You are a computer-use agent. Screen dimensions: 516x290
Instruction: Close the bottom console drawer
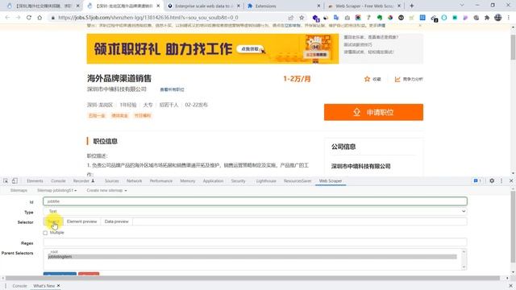[511, 286]
